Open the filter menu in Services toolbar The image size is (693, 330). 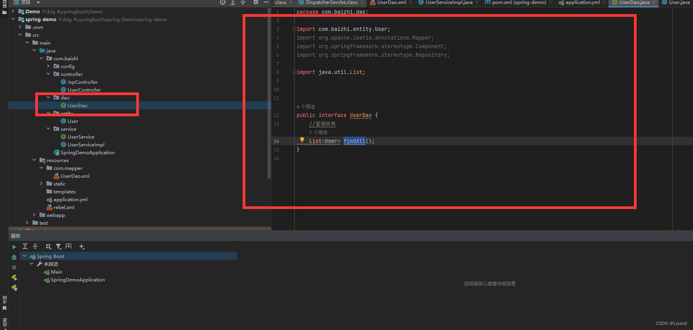coord(58,246)
